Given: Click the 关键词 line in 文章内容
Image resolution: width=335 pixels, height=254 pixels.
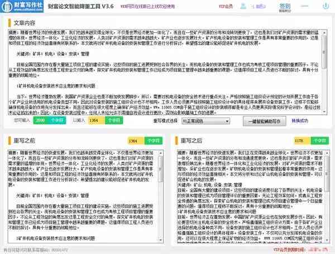Looking at the screenshot, I should (x=53, y=54).
